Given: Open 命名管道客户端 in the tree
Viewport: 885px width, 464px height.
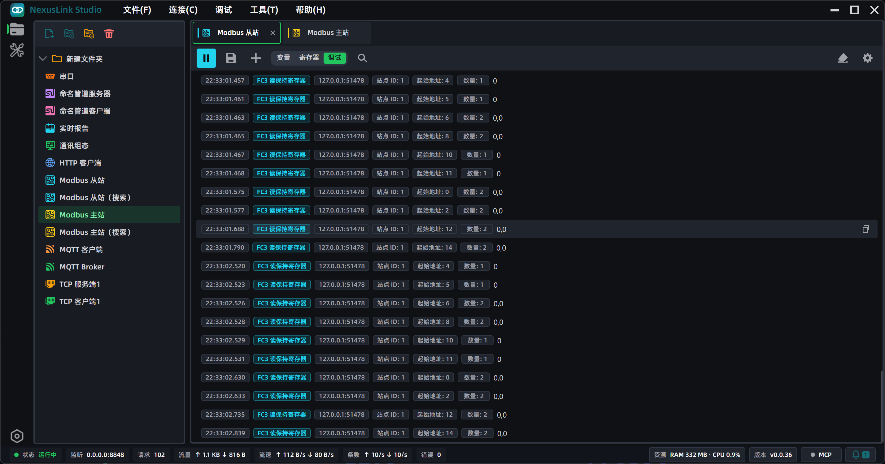Looking at the screenshot, I should pos(109,111).
